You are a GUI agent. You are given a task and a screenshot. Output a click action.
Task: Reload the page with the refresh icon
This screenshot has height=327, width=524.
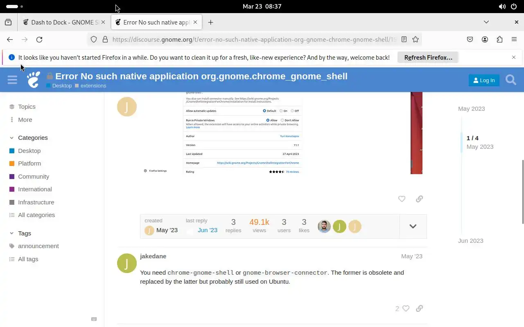(x=39, y=39)
